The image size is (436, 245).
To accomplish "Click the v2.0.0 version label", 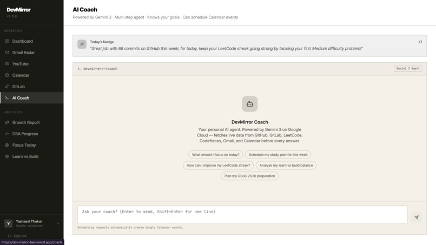I will point(12,16).
